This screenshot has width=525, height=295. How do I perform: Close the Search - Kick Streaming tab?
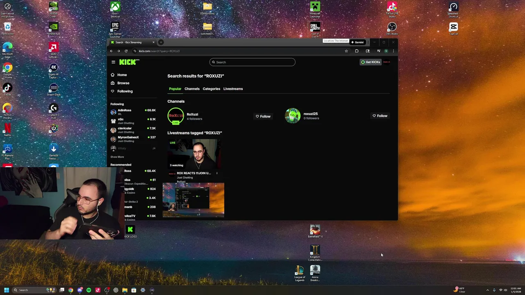pos(153,42)
